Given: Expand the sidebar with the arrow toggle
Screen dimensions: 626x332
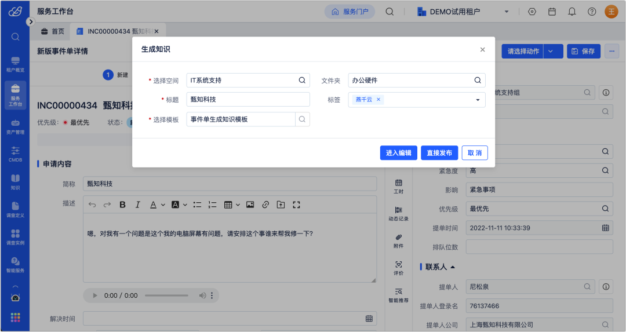Looking at the screenshot, I should [31, 22].
